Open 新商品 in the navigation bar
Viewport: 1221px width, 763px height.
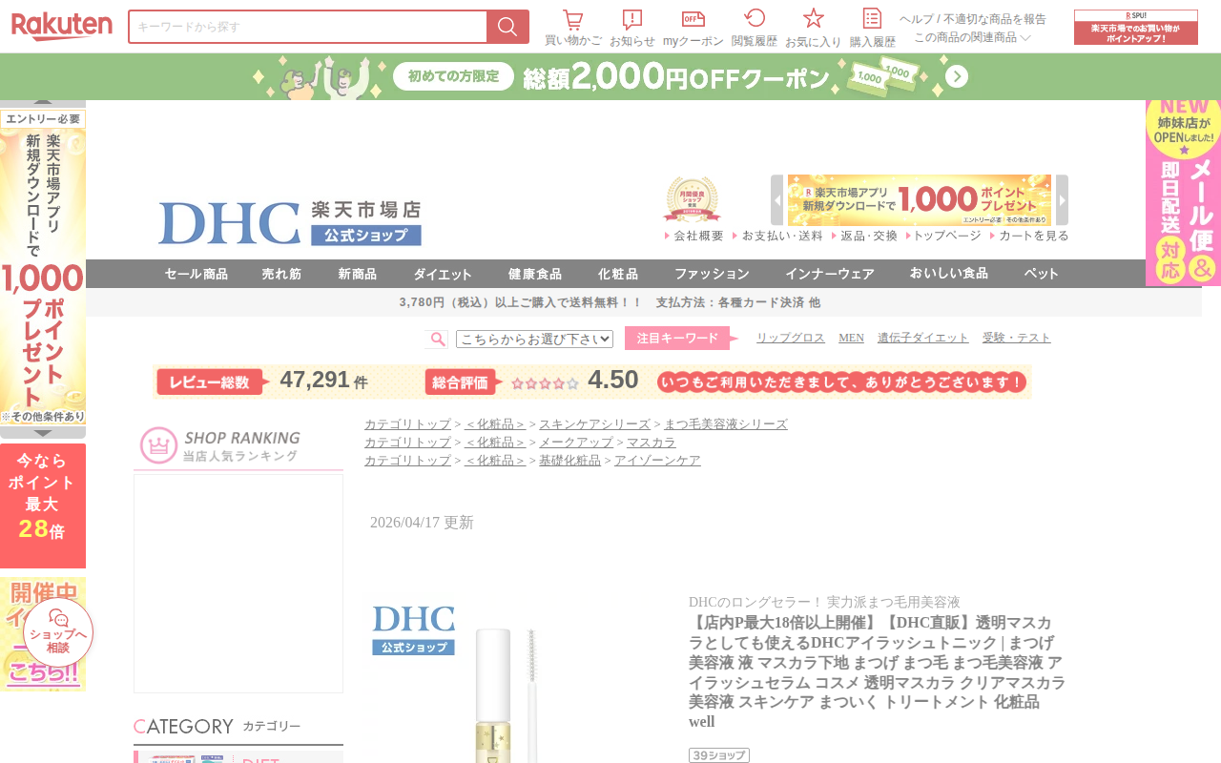pyautogui.click(x=358, y=274)
